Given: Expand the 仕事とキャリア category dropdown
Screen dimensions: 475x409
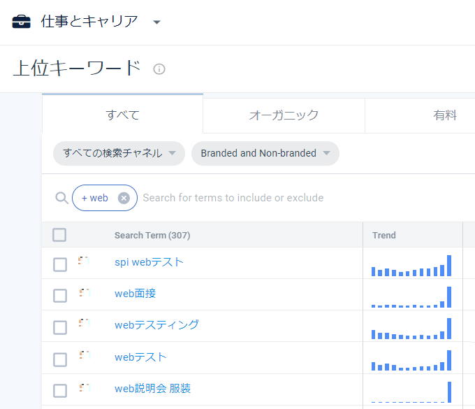Looking at the screenshot, I should coord(156,22).
